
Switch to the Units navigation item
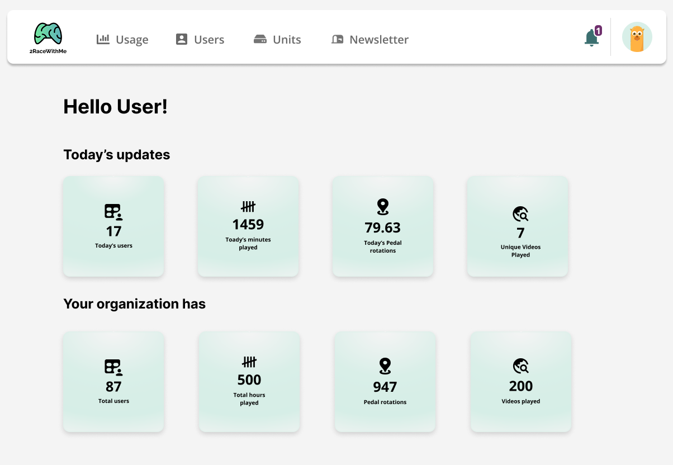point(277,39)
